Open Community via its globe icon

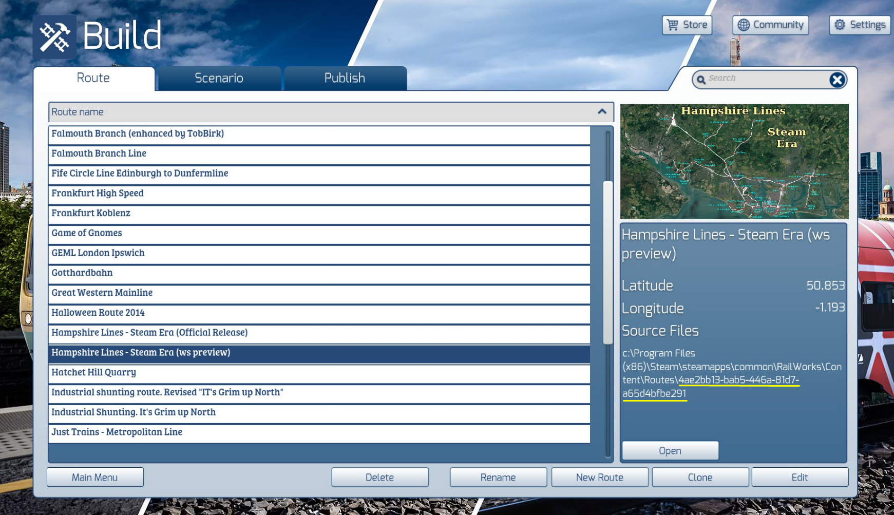pos(744,25)
